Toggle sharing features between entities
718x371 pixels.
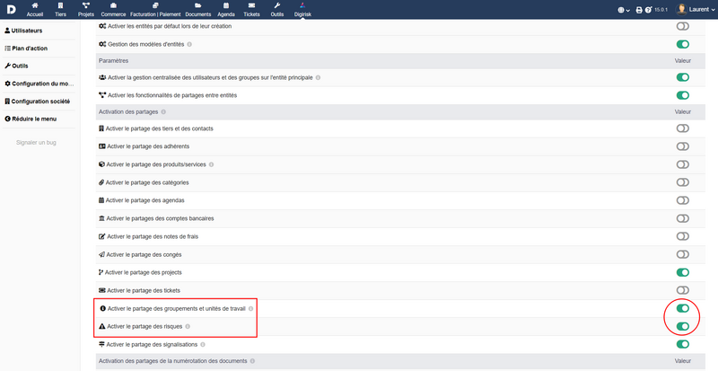[x=682, y=95]
